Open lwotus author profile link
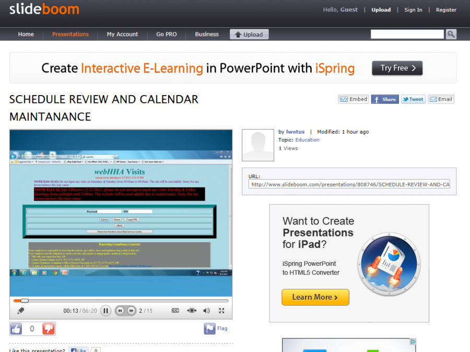The width and height of the screenshot is (470, 352). click(x=294, y=132)
